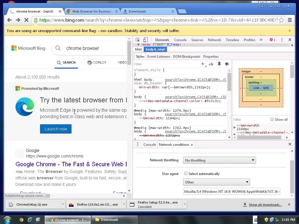Open drawer three-dot menu beside Console
Viewport: 299px width, 224px height.
(138, 145)
